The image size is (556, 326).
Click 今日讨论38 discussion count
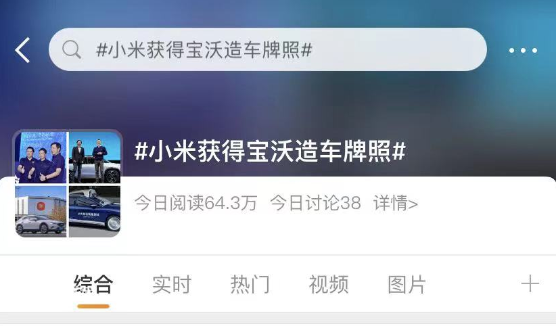click(315, 204)
